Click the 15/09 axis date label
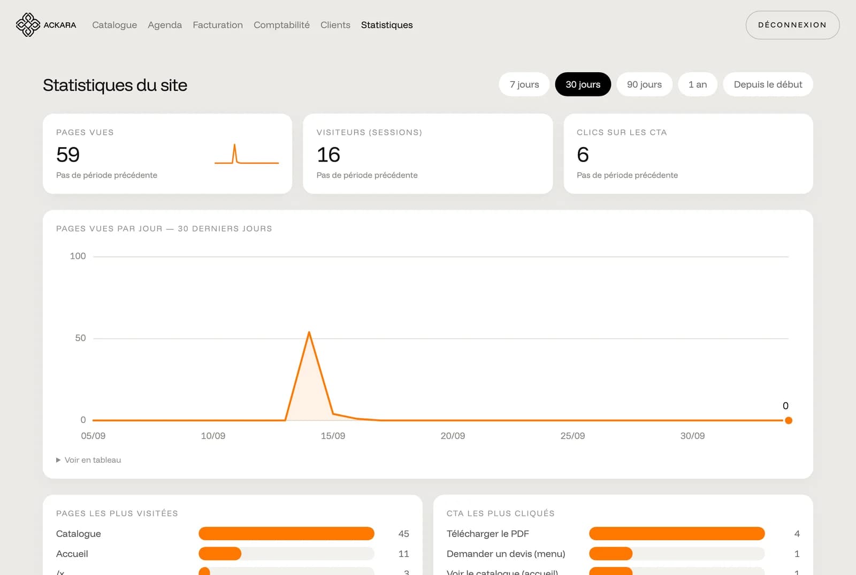 [333, 436]
